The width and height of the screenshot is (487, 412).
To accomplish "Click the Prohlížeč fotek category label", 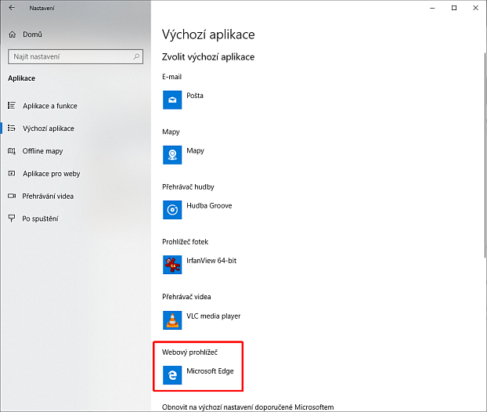I will pyautogui.click(x=185, y=242).
